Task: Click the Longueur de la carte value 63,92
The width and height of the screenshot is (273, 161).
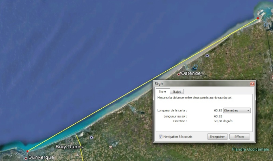Action: click(218, 110)
